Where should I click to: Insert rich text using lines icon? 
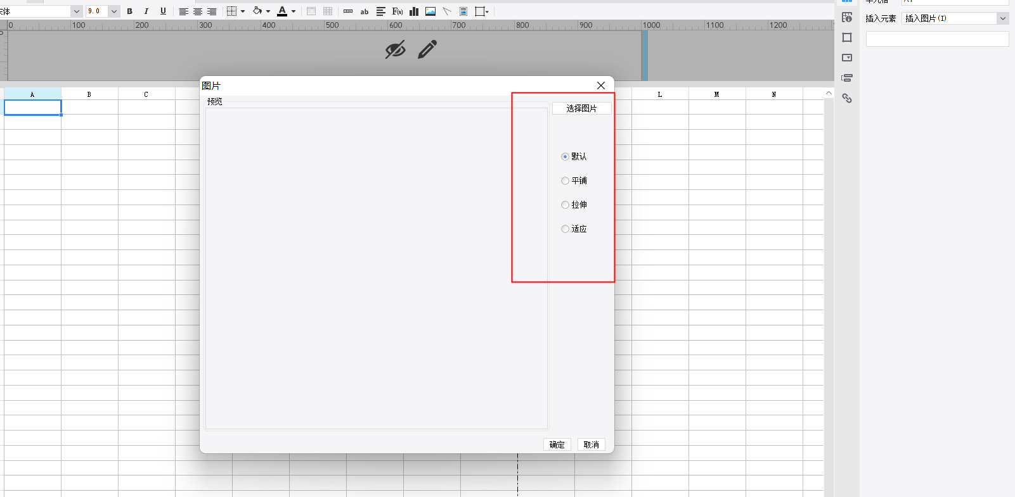[x=381, y=11]
